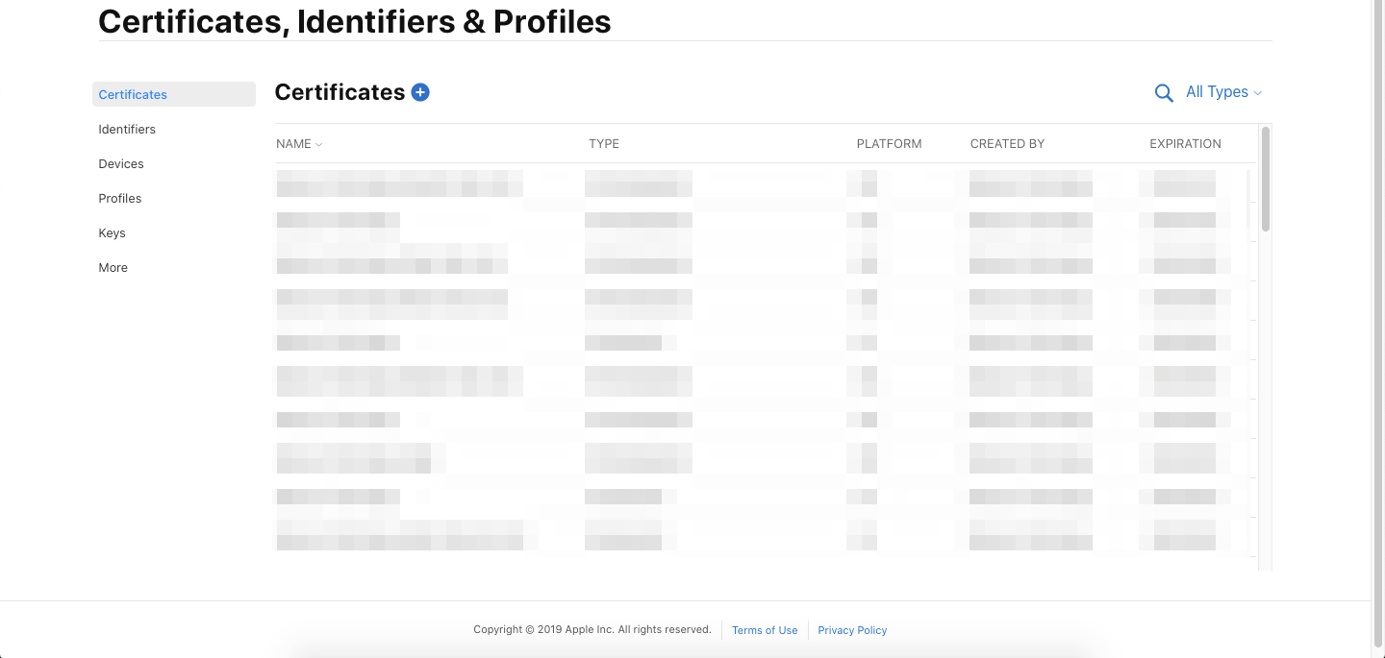Add a new certificate with plus icon

point(420,92)
